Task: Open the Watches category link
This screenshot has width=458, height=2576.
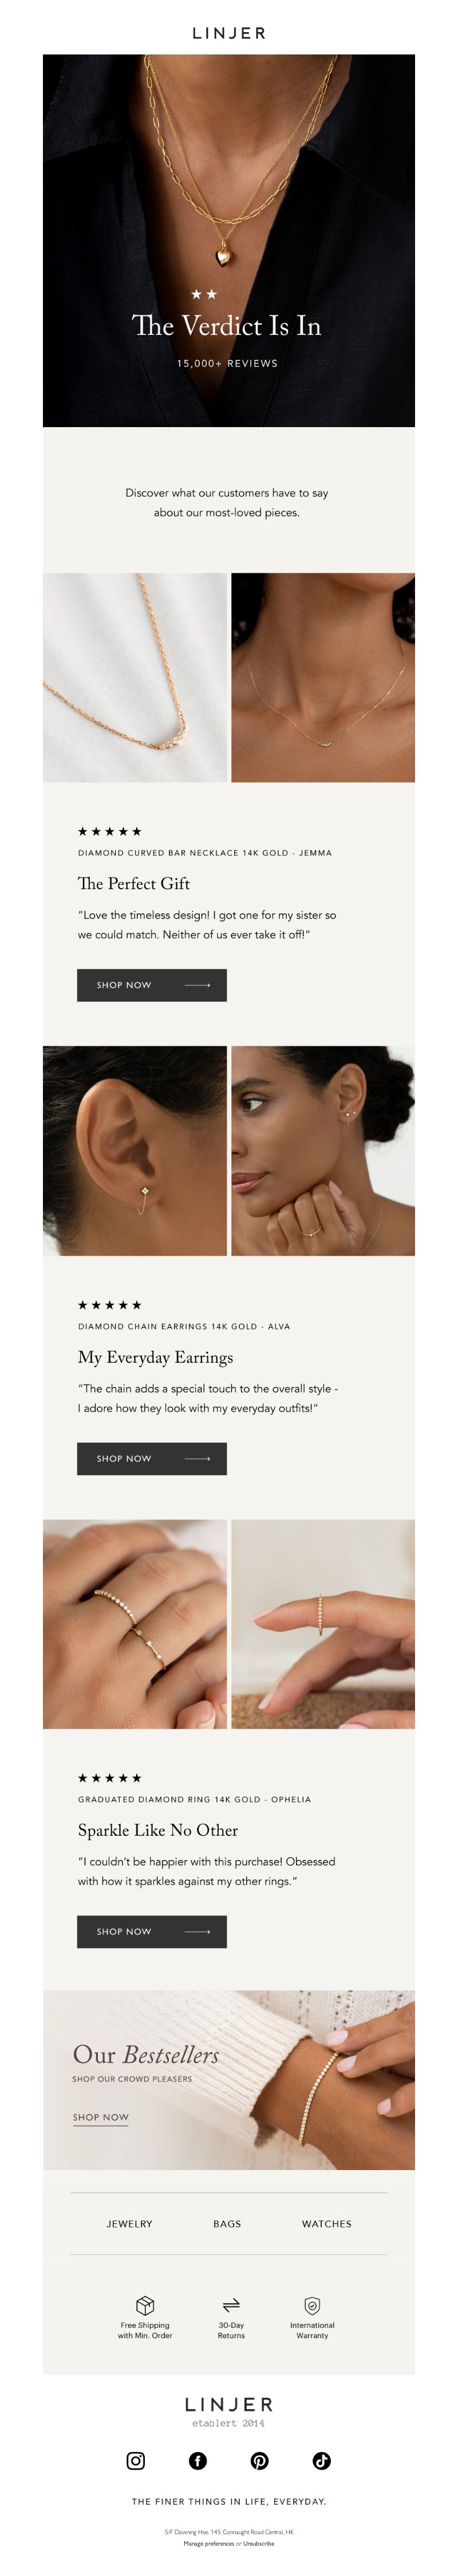Action: click(326, 2224)
